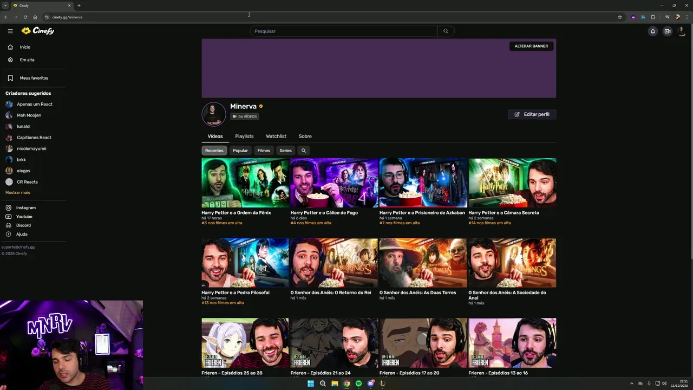Click the Editar perfil button
The width and height of the screenshot is (693, 390).
(x=532, y=114)
